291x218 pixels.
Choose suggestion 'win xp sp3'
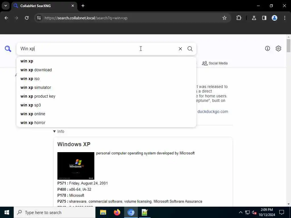coord(106,105)
